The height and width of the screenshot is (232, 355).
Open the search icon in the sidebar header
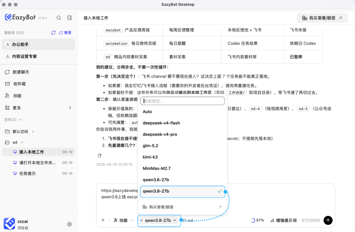(x=59, y=18)
